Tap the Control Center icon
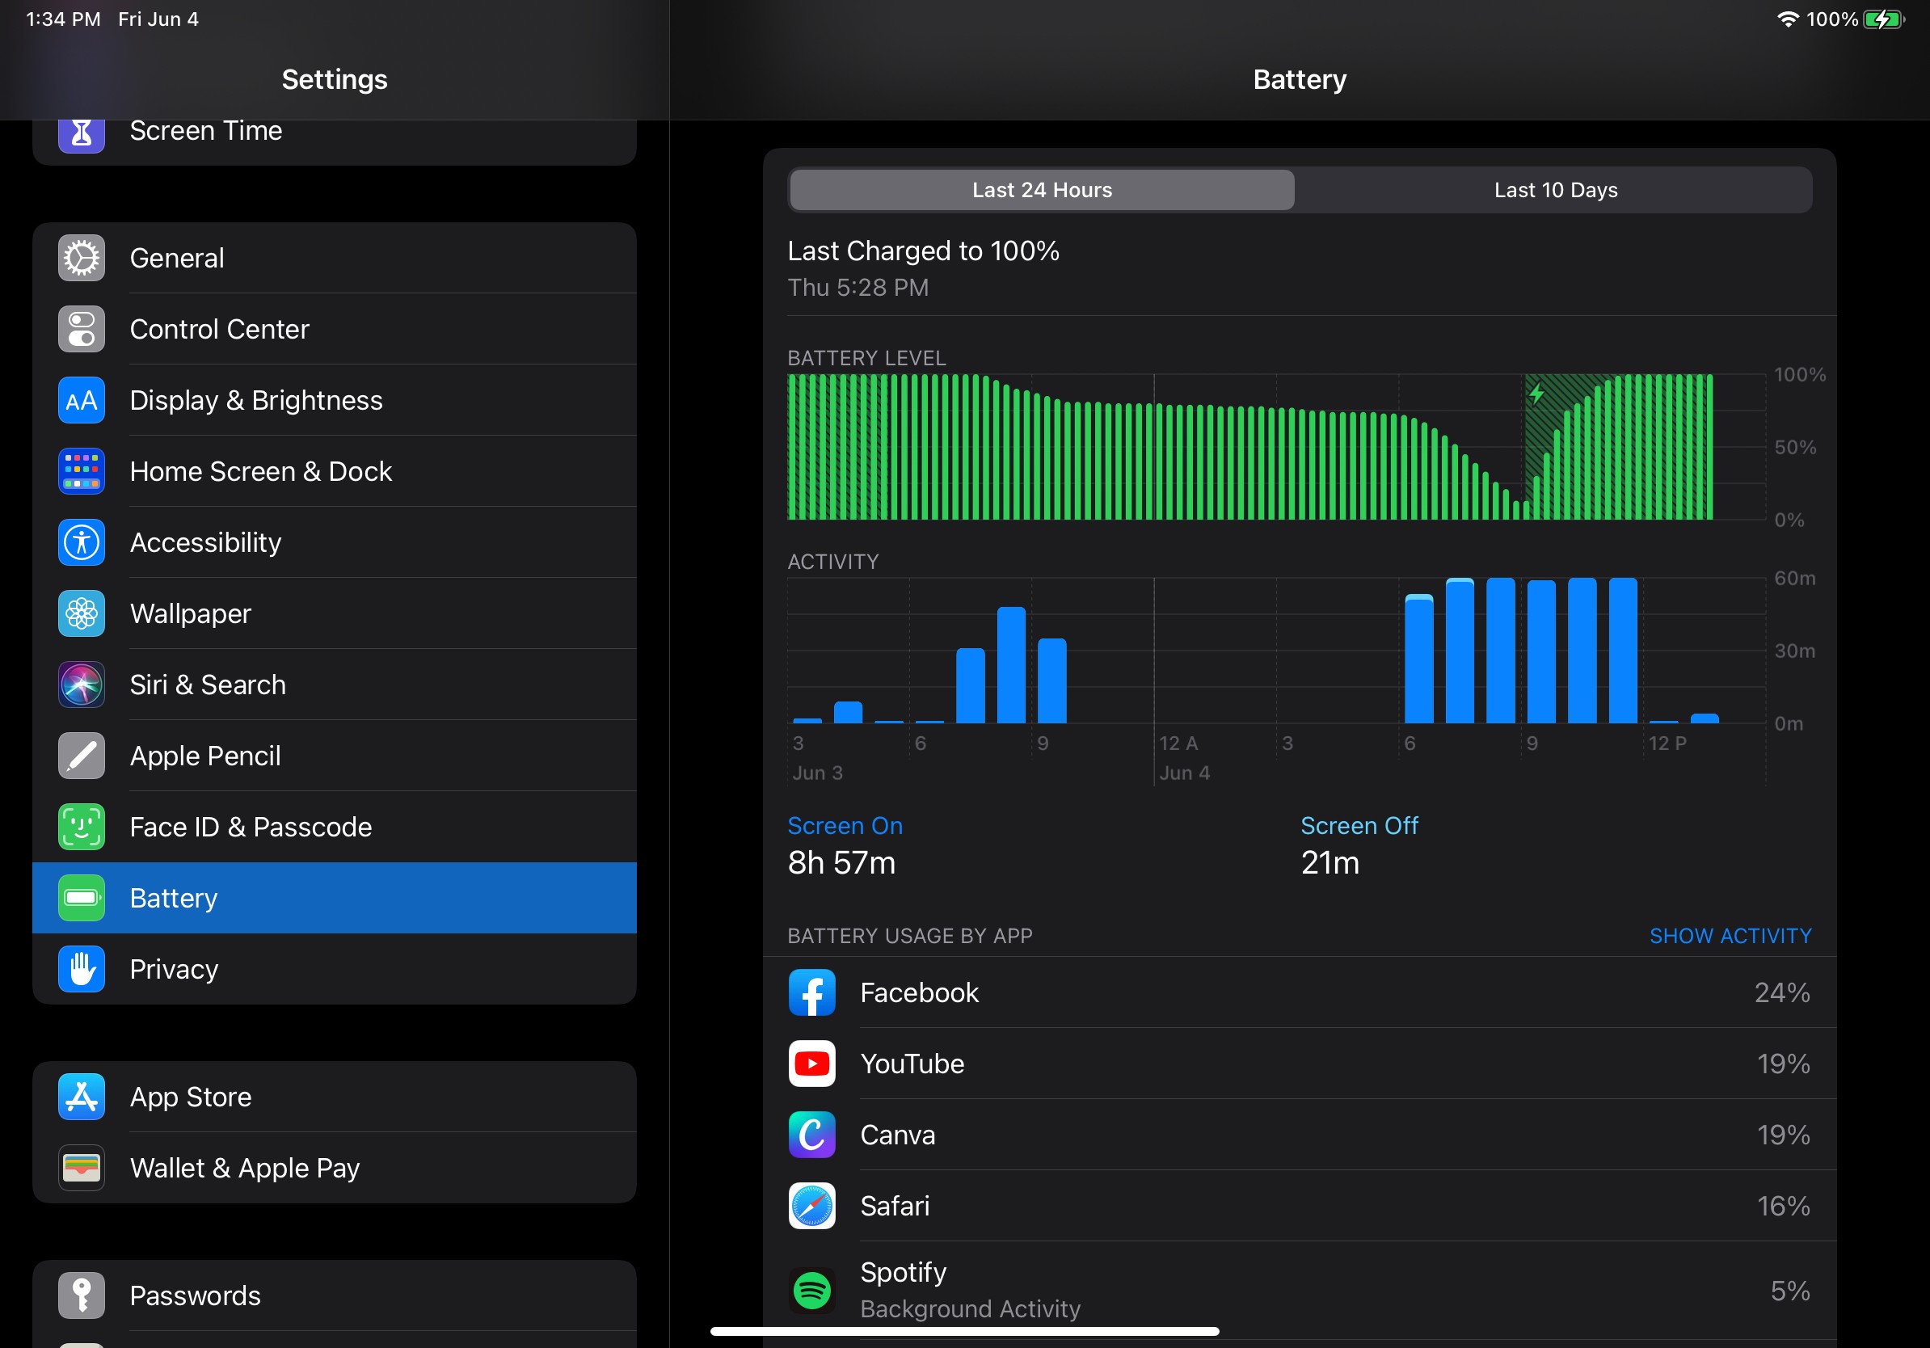The width and height of the screenshot is (1930, 1348). pos(82,330)
